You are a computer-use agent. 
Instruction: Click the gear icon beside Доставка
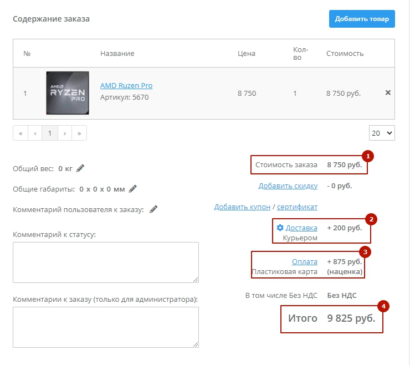click(x=280, y=228)
